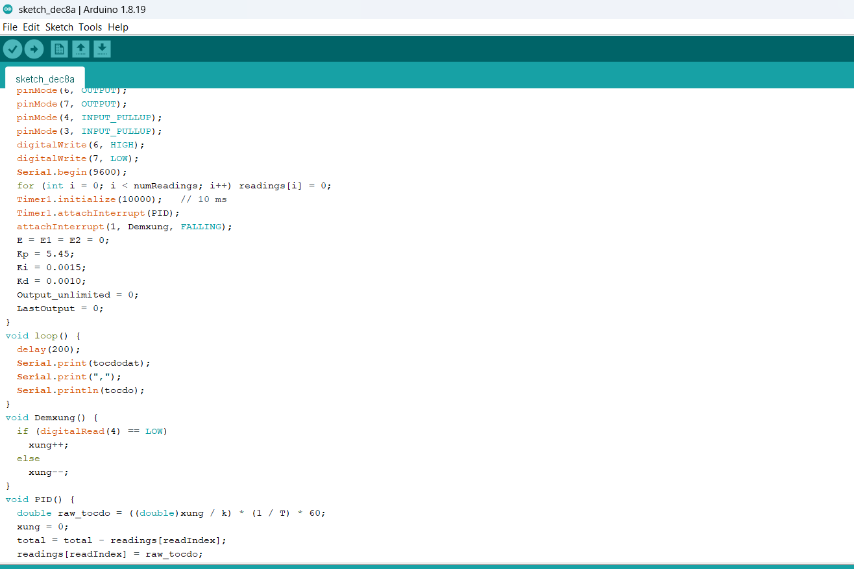Click the Upload arrow toolbar icon
The height and width of the screenshot is (569, 854).
point(34,49)
